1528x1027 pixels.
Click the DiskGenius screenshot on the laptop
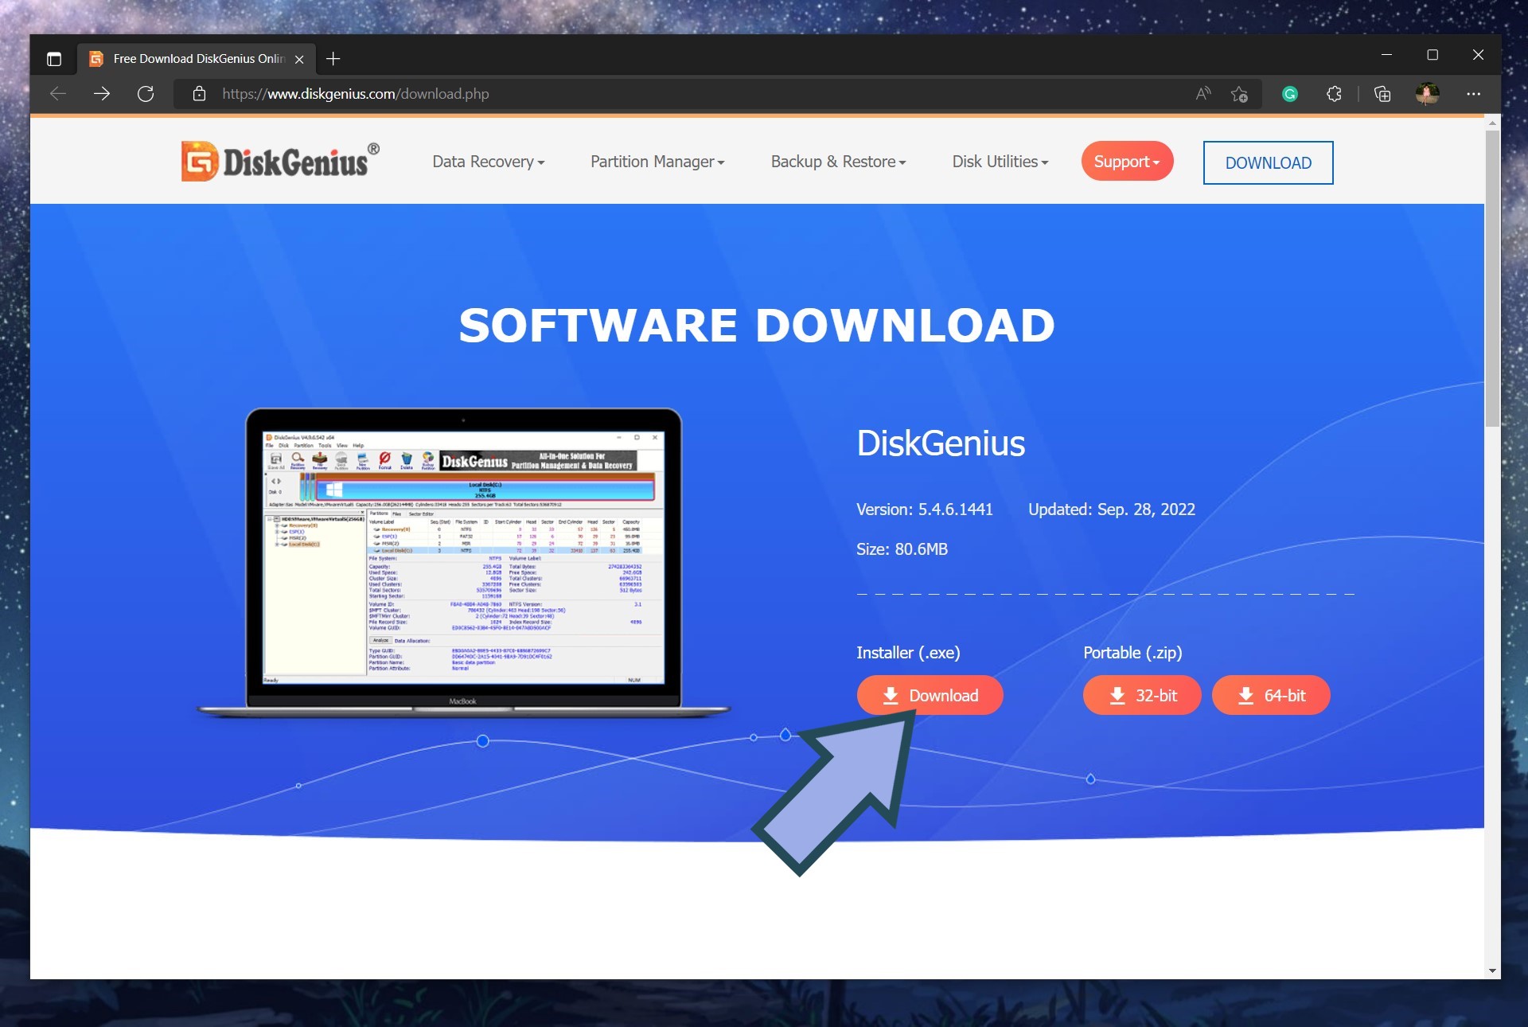point(463,557)
